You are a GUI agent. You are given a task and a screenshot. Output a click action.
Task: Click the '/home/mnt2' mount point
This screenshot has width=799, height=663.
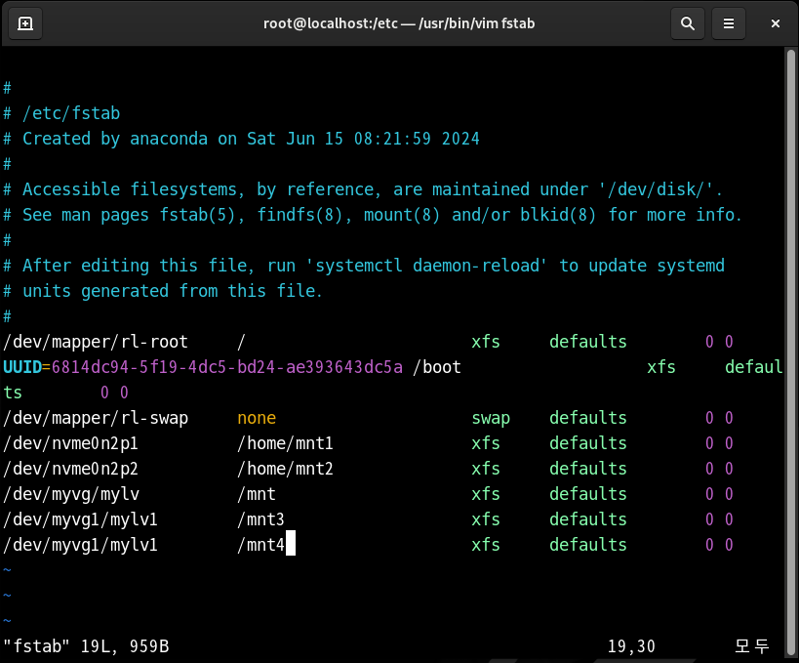[285, 469]
